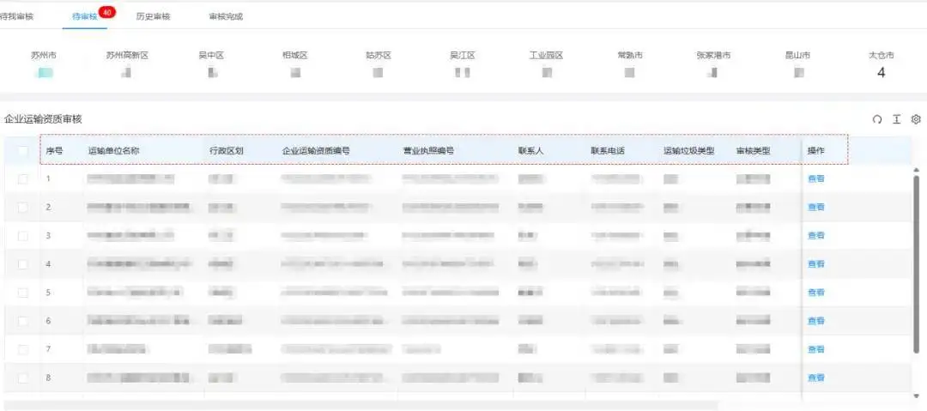
Task: Click 查看 link in row 4
Action: pyautogui.click(x=815, y=264)
